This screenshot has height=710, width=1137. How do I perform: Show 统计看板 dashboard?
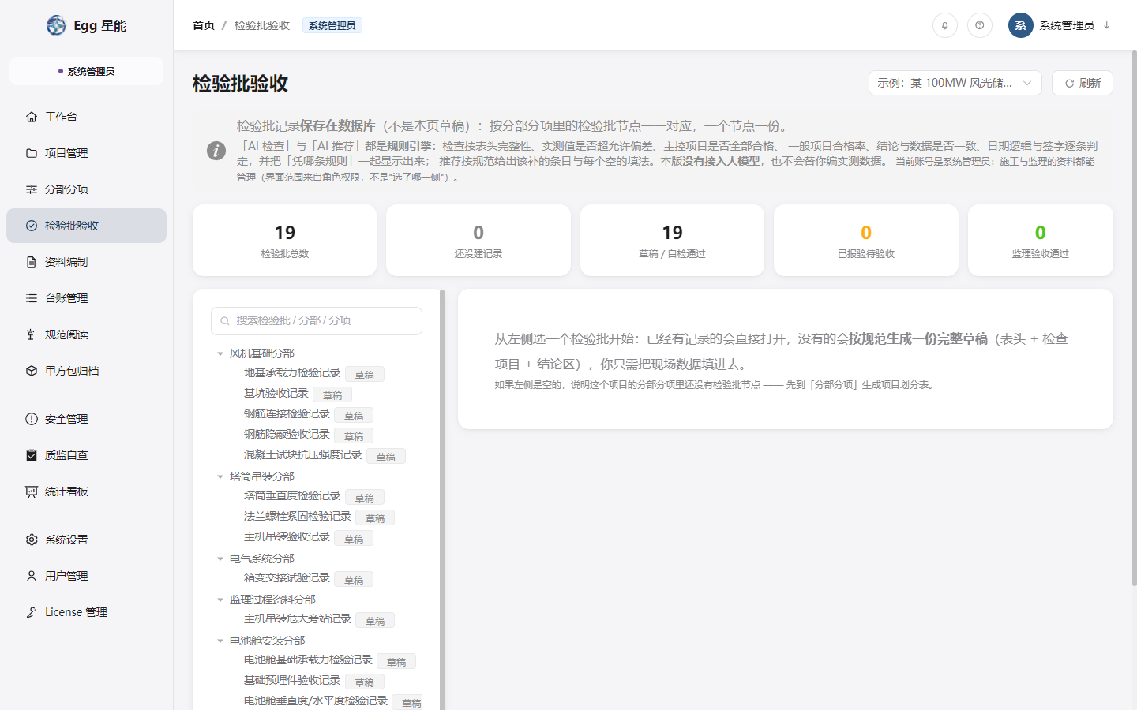pos(86,491)
